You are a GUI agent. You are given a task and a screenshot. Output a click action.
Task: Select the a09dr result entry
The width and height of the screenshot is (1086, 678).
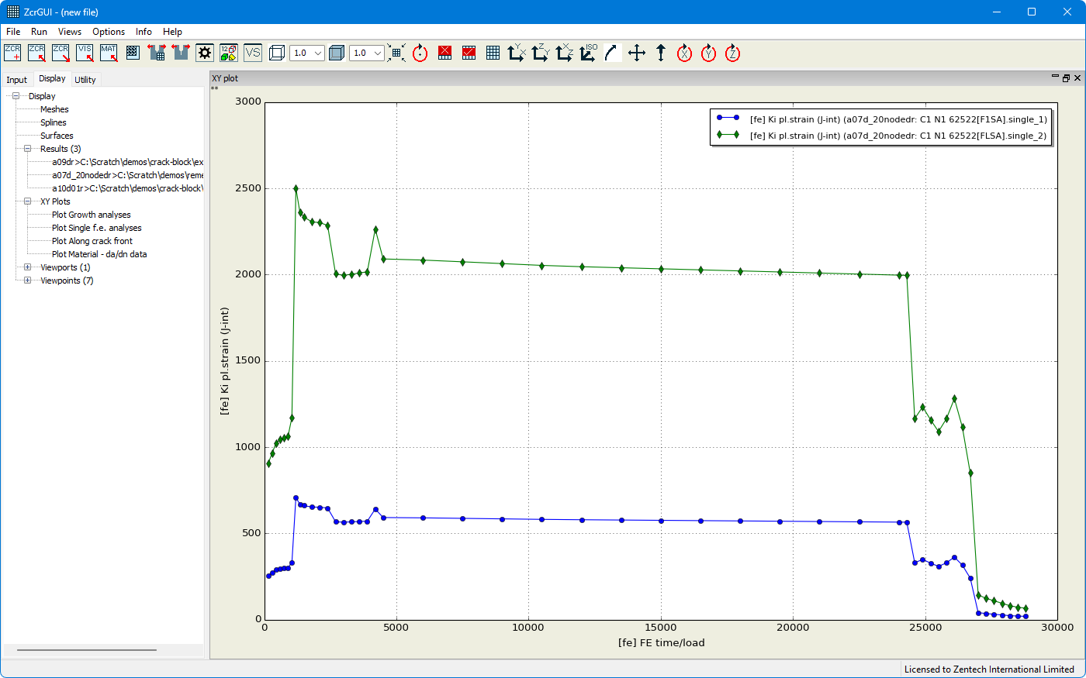click(x=127, y=162)
